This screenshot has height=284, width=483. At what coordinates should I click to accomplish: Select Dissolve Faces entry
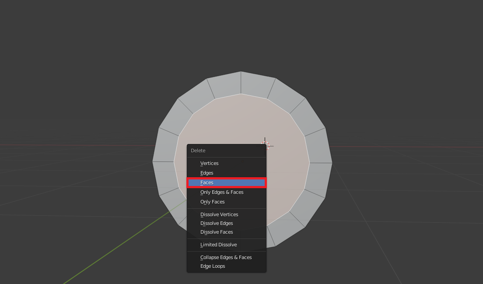point(227,232)
